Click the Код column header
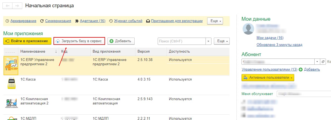Image resolution: width=331 pixels, height=120 pixels. click(75, 51)
